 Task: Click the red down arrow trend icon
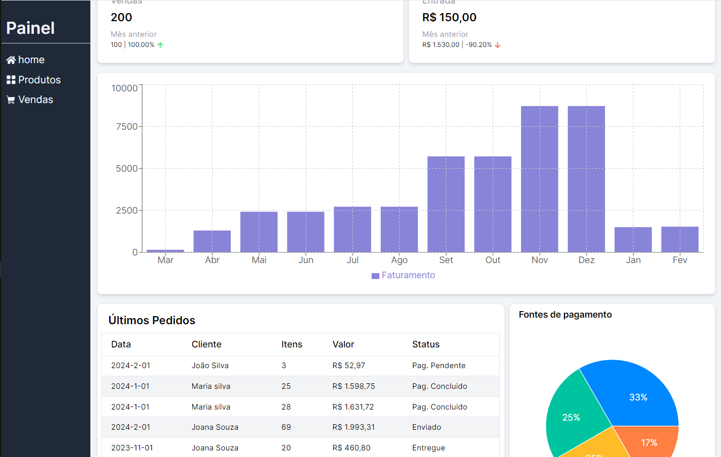[x=498, y=45]
